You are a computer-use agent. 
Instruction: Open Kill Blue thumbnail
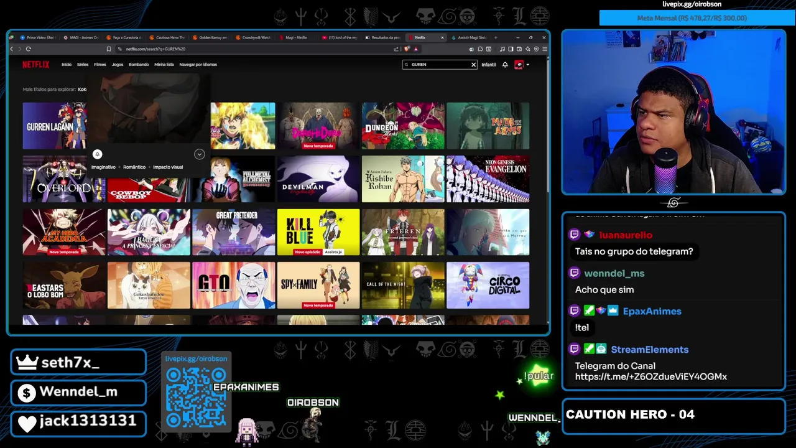point(318,232)
